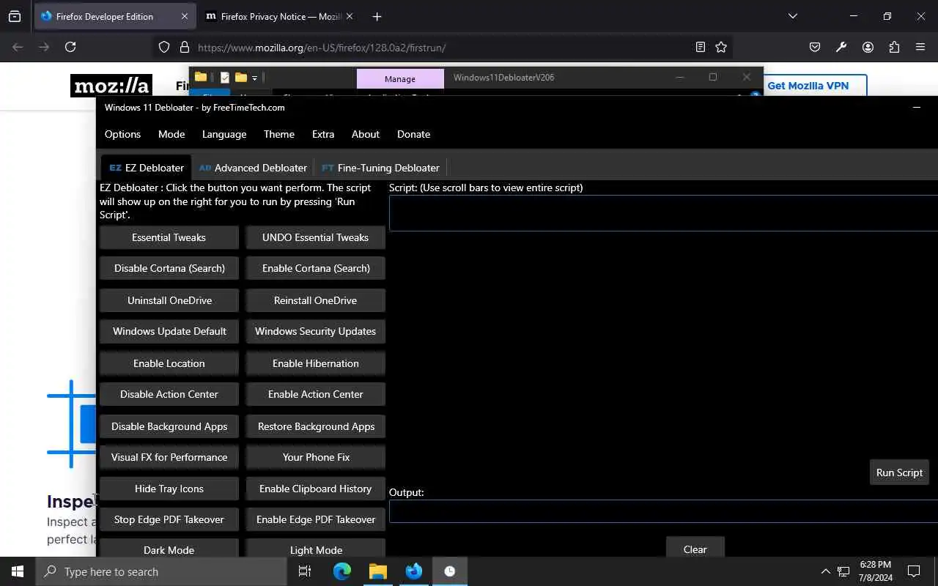Click Windows Security Updates button
This screenshot has height=586, width=938.
pyautogui.click(x=316, y=331)
